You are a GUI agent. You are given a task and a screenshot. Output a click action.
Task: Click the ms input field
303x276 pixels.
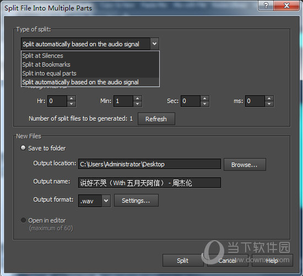click(255, 101)
